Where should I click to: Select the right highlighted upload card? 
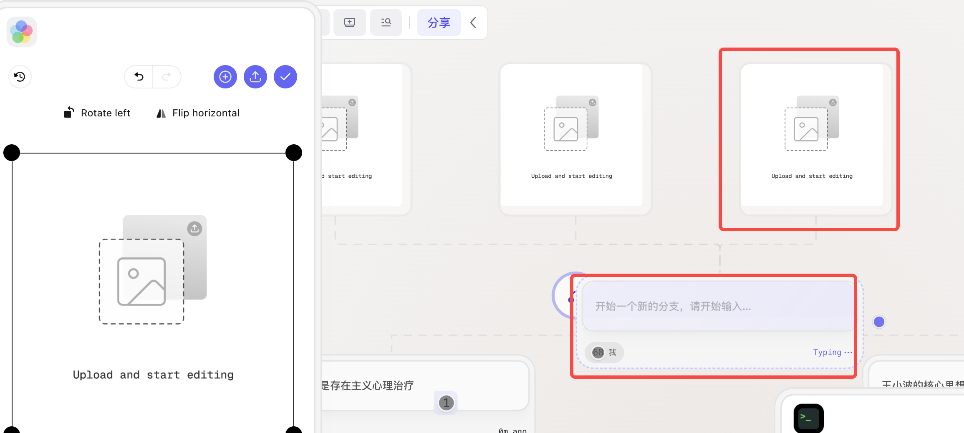pyautogui.click(x=812, y=135)
